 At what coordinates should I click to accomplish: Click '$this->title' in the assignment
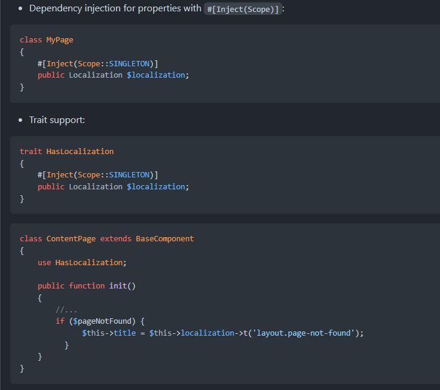[x=109, y=333]
